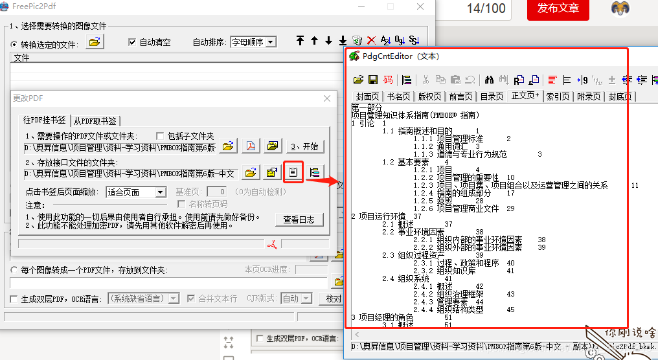This screenshot has height=360, width=658.
Task: Toggle the 名称转页码 checkbox
Action: (x=182, y=204)
